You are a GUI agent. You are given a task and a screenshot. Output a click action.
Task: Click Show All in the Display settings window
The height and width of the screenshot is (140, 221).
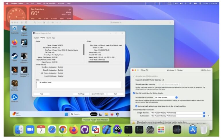(144, 70)
